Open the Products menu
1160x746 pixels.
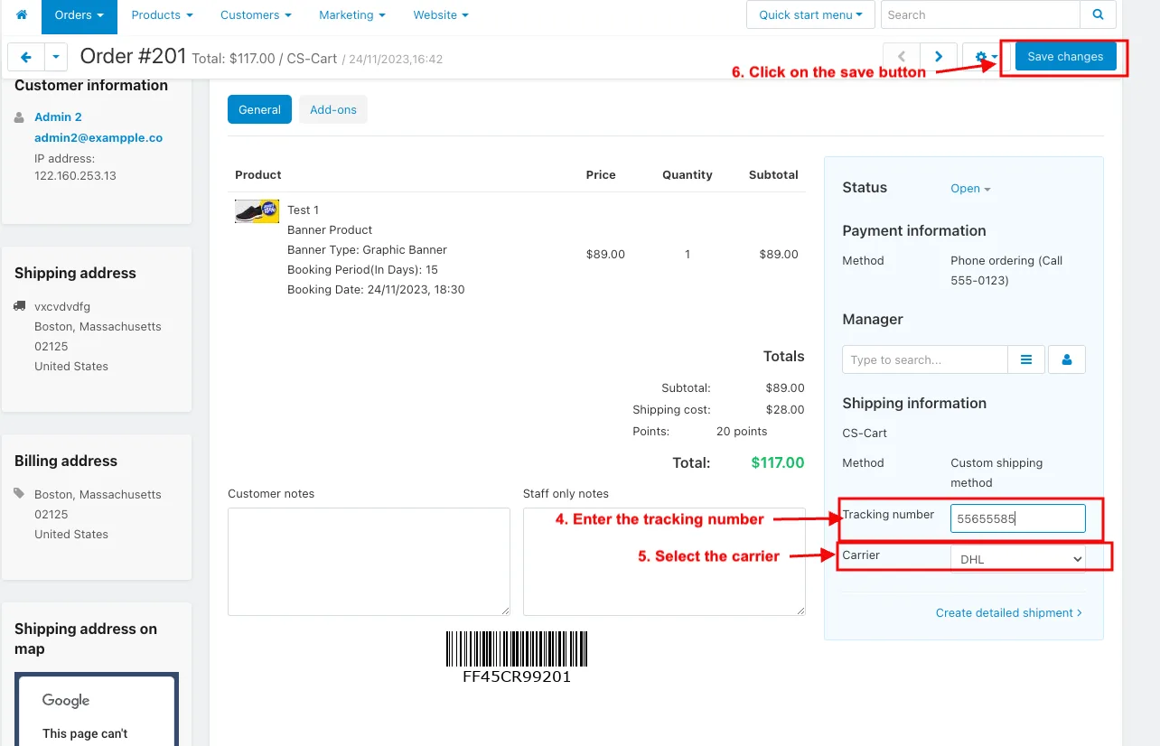point(163,15)
